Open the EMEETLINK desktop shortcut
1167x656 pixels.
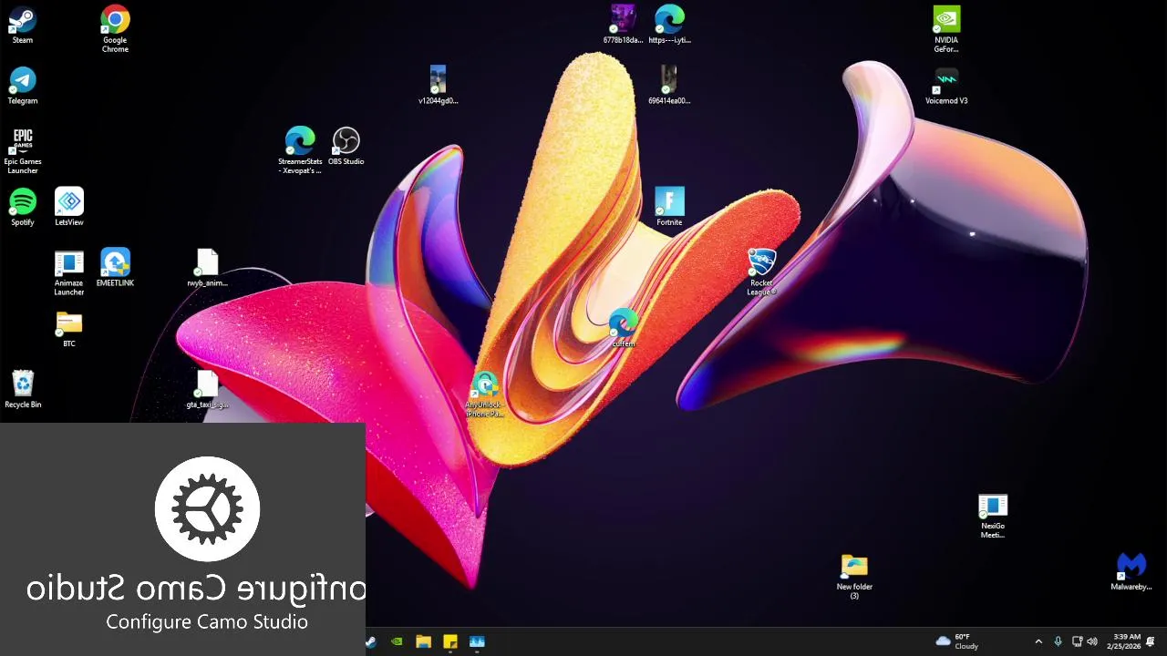115,269
